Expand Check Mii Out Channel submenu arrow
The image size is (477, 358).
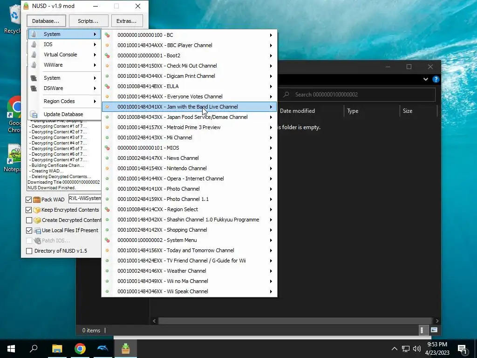coord(271,66)
